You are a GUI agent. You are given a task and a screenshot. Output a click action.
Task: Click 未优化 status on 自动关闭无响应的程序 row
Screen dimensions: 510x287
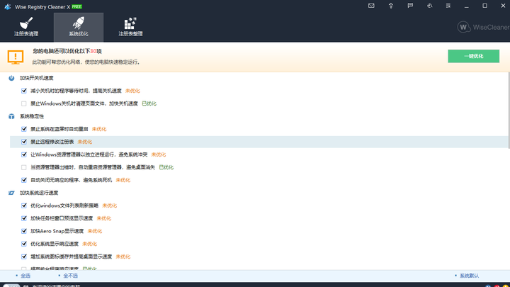click(123, 180)
